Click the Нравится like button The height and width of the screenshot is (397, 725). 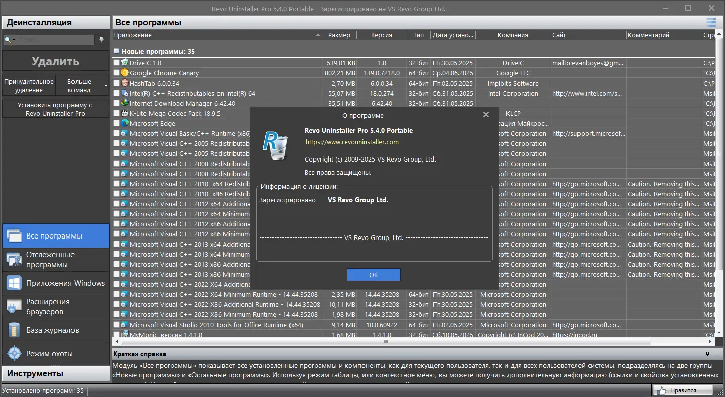(683, 390)
